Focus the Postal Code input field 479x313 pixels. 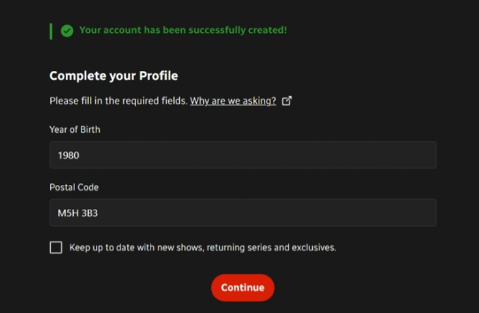(x=243, y=213)
